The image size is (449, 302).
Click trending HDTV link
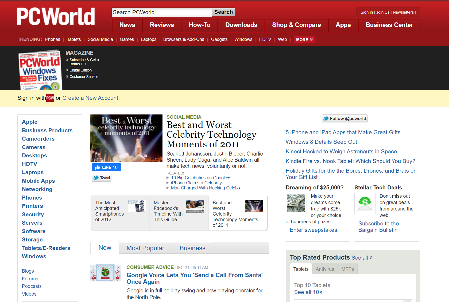(x=265, y=39)
